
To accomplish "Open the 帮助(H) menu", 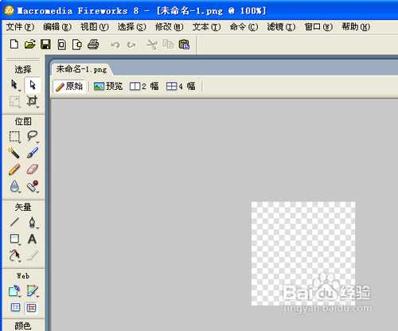I will point(356,27).
